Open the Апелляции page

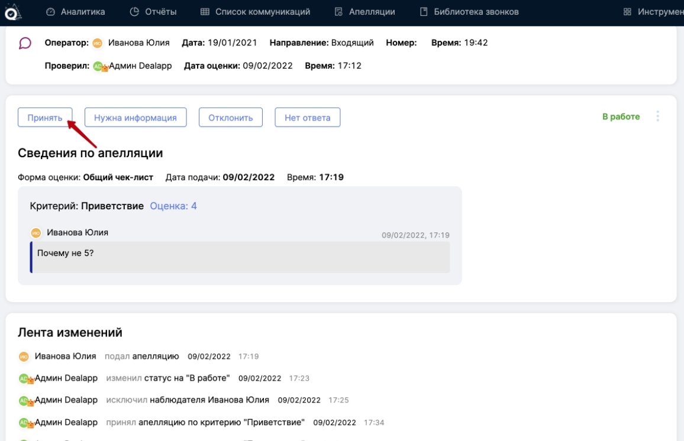[364, 12]
